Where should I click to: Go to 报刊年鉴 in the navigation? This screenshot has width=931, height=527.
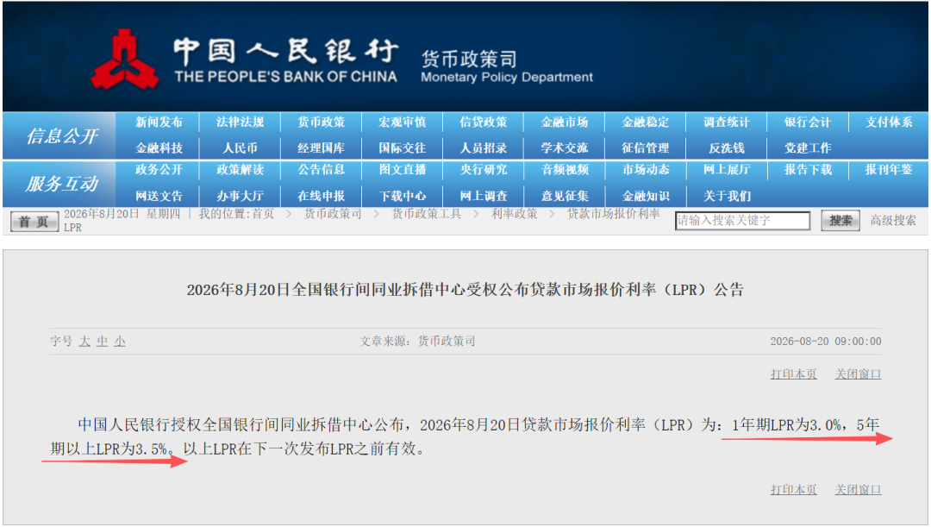889,170
